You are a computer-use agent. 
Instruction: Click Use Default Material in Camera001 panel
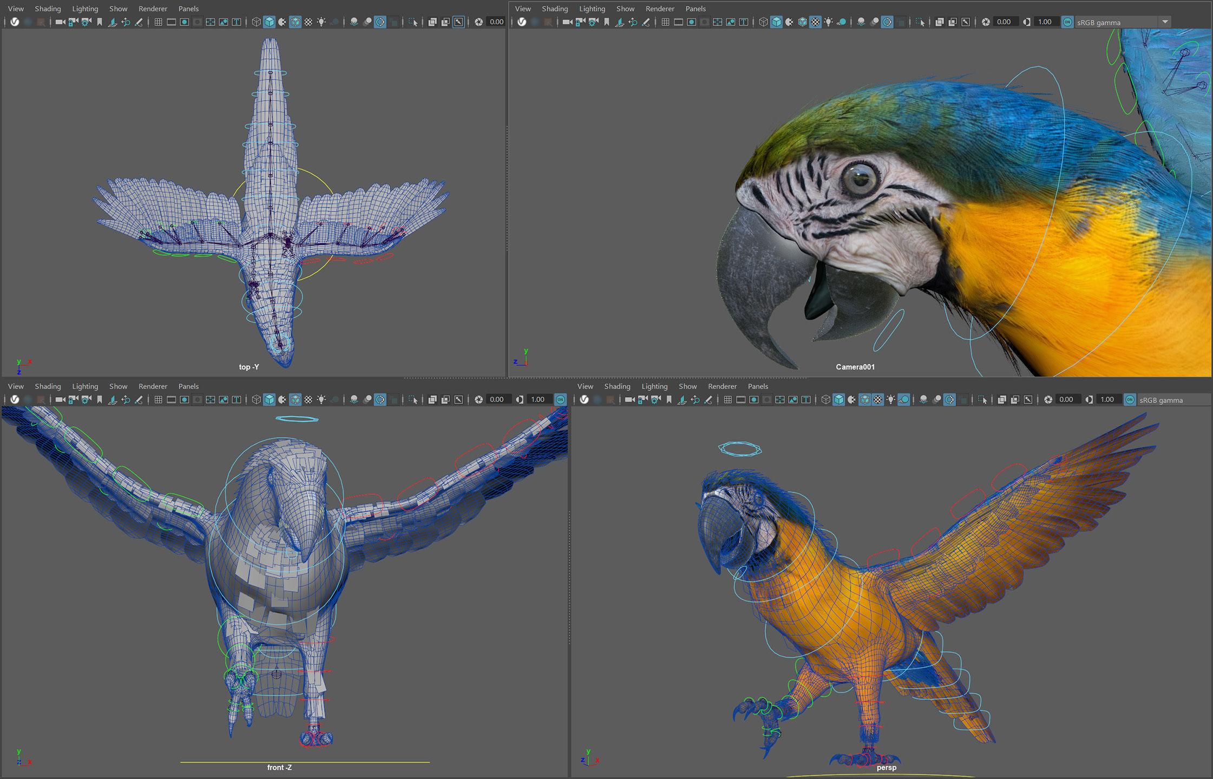[x=789, y=22]
